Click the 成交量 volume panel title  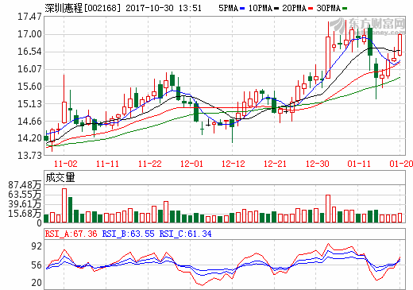60,178
